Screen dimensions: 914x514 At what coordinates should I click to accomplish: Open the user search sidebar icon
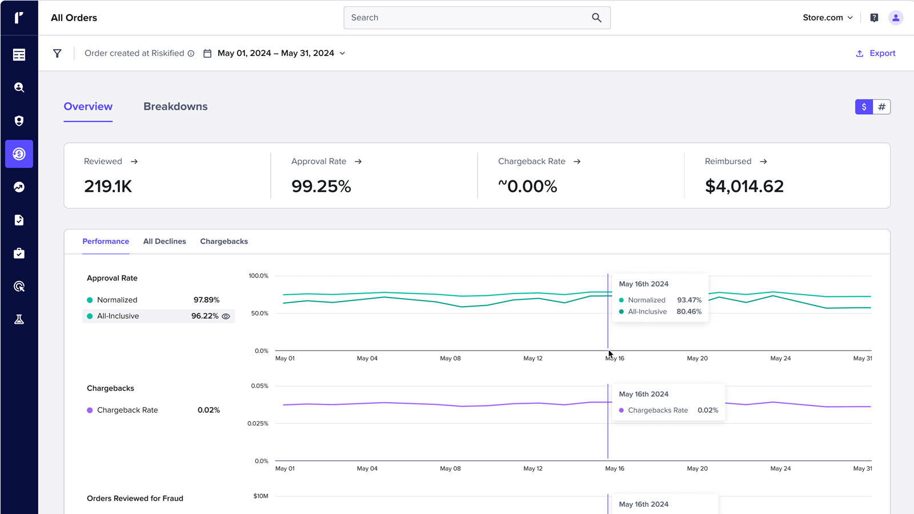click(x=19, y=87)
